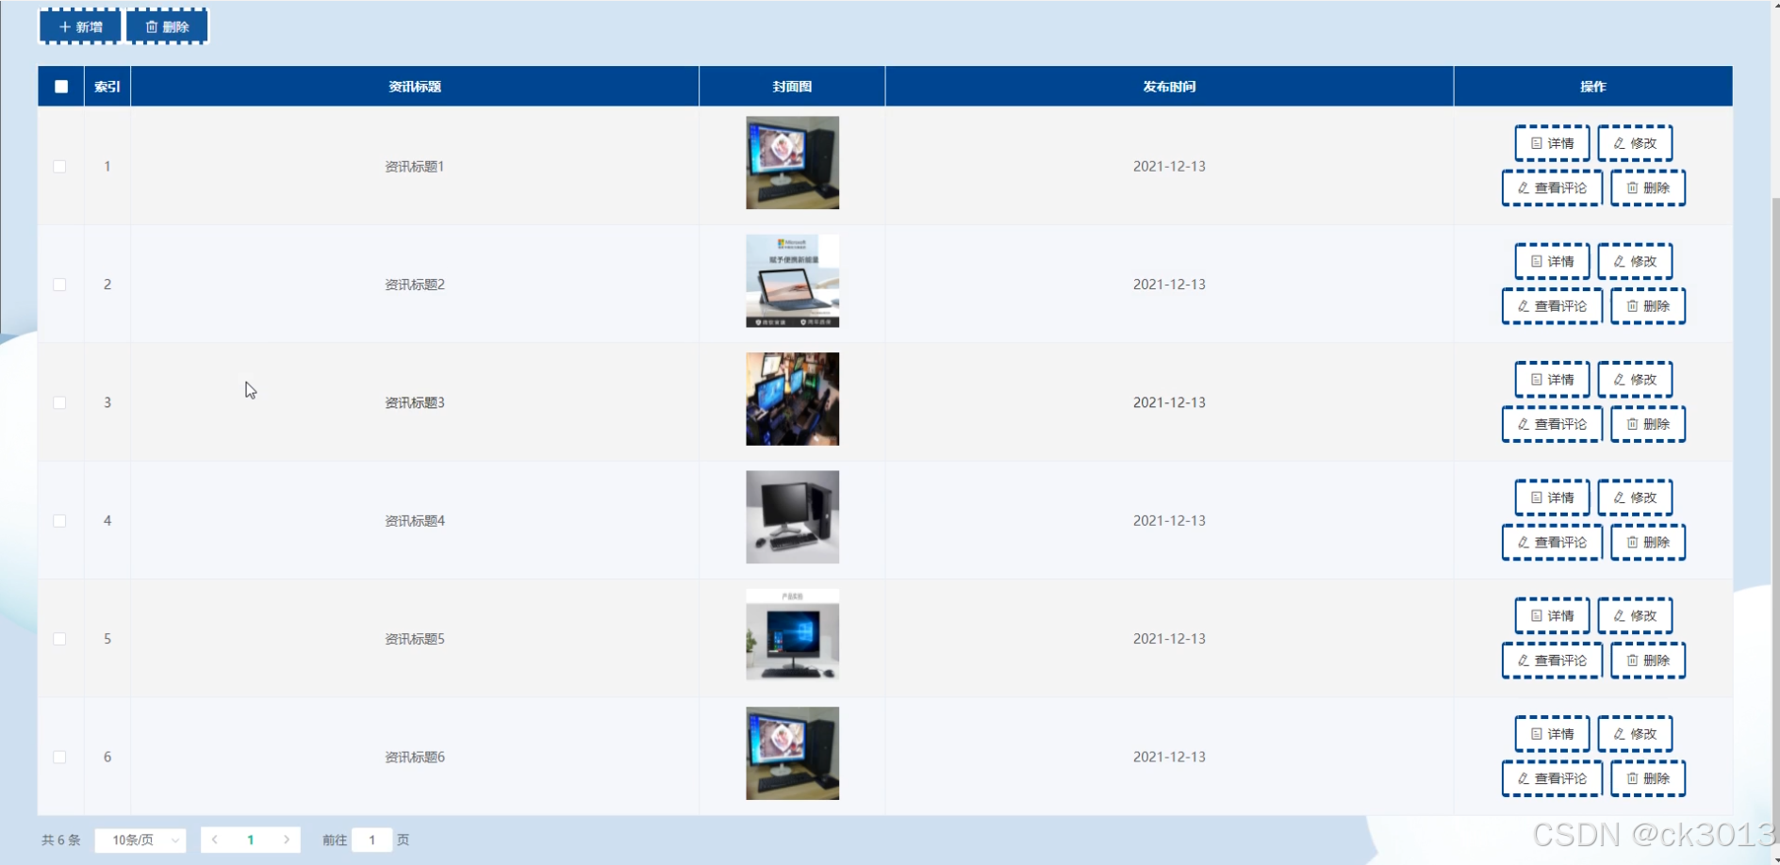Screen dimensions: 1780x865
Task: Go to next page arrow
Action: coord(287,840)
